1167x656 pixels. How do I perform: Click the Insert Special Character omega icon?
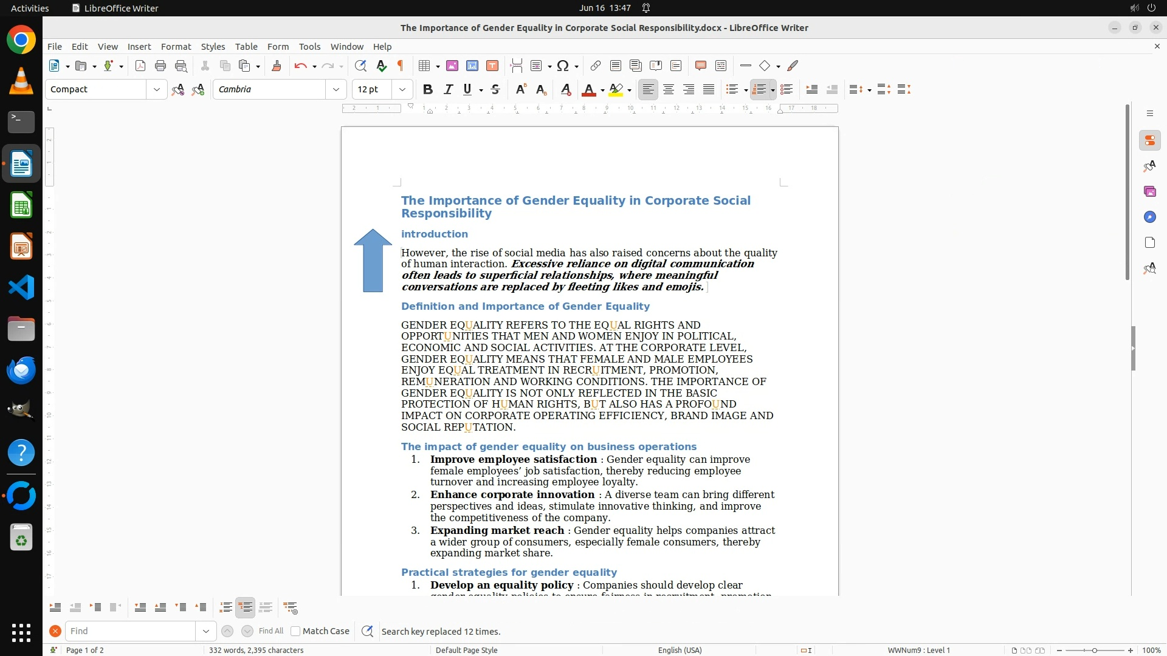(x=563, y=66)
